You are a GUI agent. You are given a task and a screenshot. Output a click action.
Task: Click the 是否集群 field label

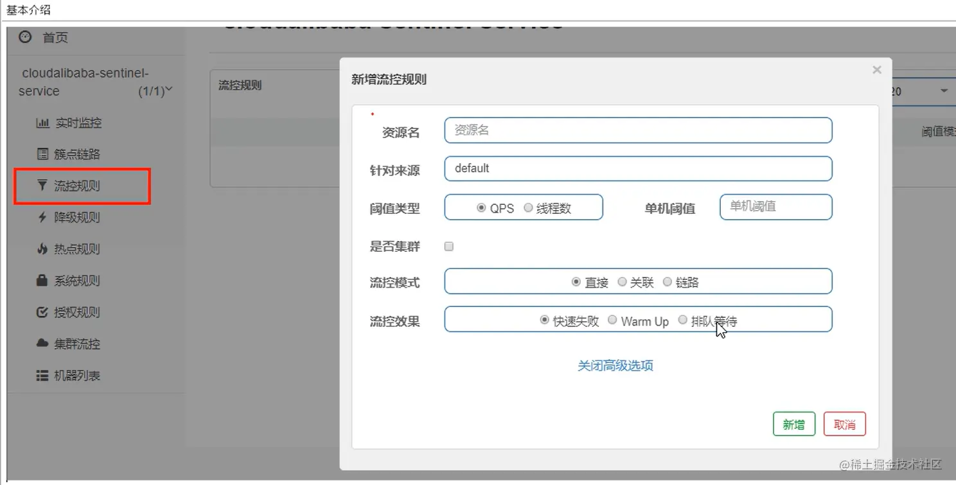point(394,246)
